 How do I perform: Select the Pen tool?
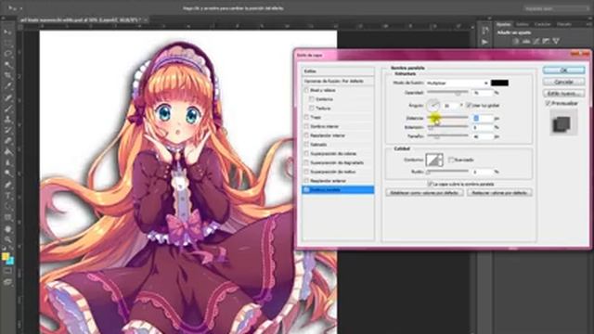(7, 185)
